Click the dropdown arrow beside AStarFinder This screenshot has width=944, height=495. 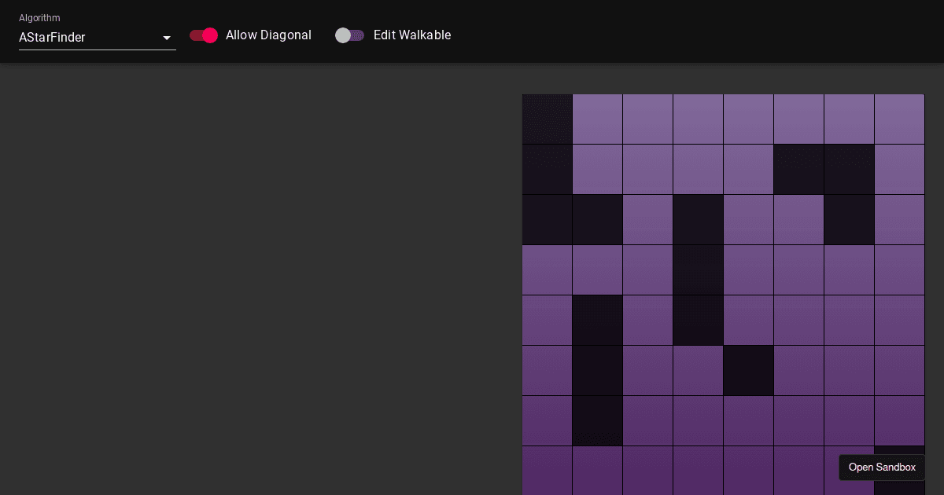pyautogui.click(x=167, y=38)
